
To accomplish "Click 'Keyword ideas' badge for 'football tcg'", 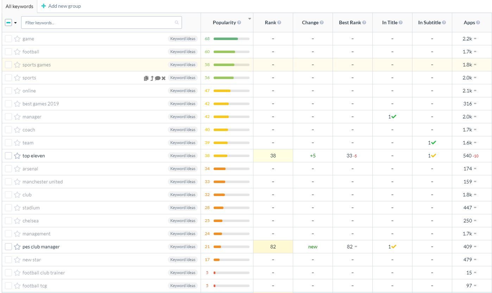I will pyautogui.click(x=183, y=286).
